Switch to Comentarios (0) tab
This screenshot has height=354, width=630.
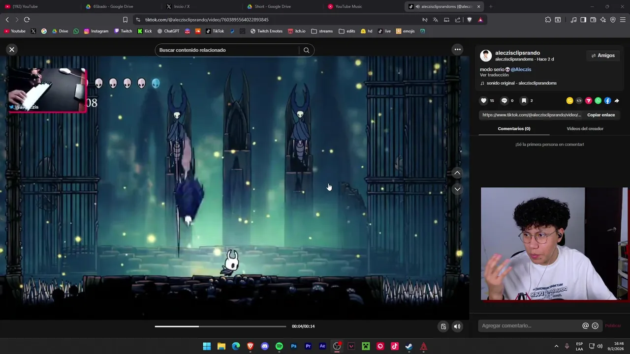(514, 129)
